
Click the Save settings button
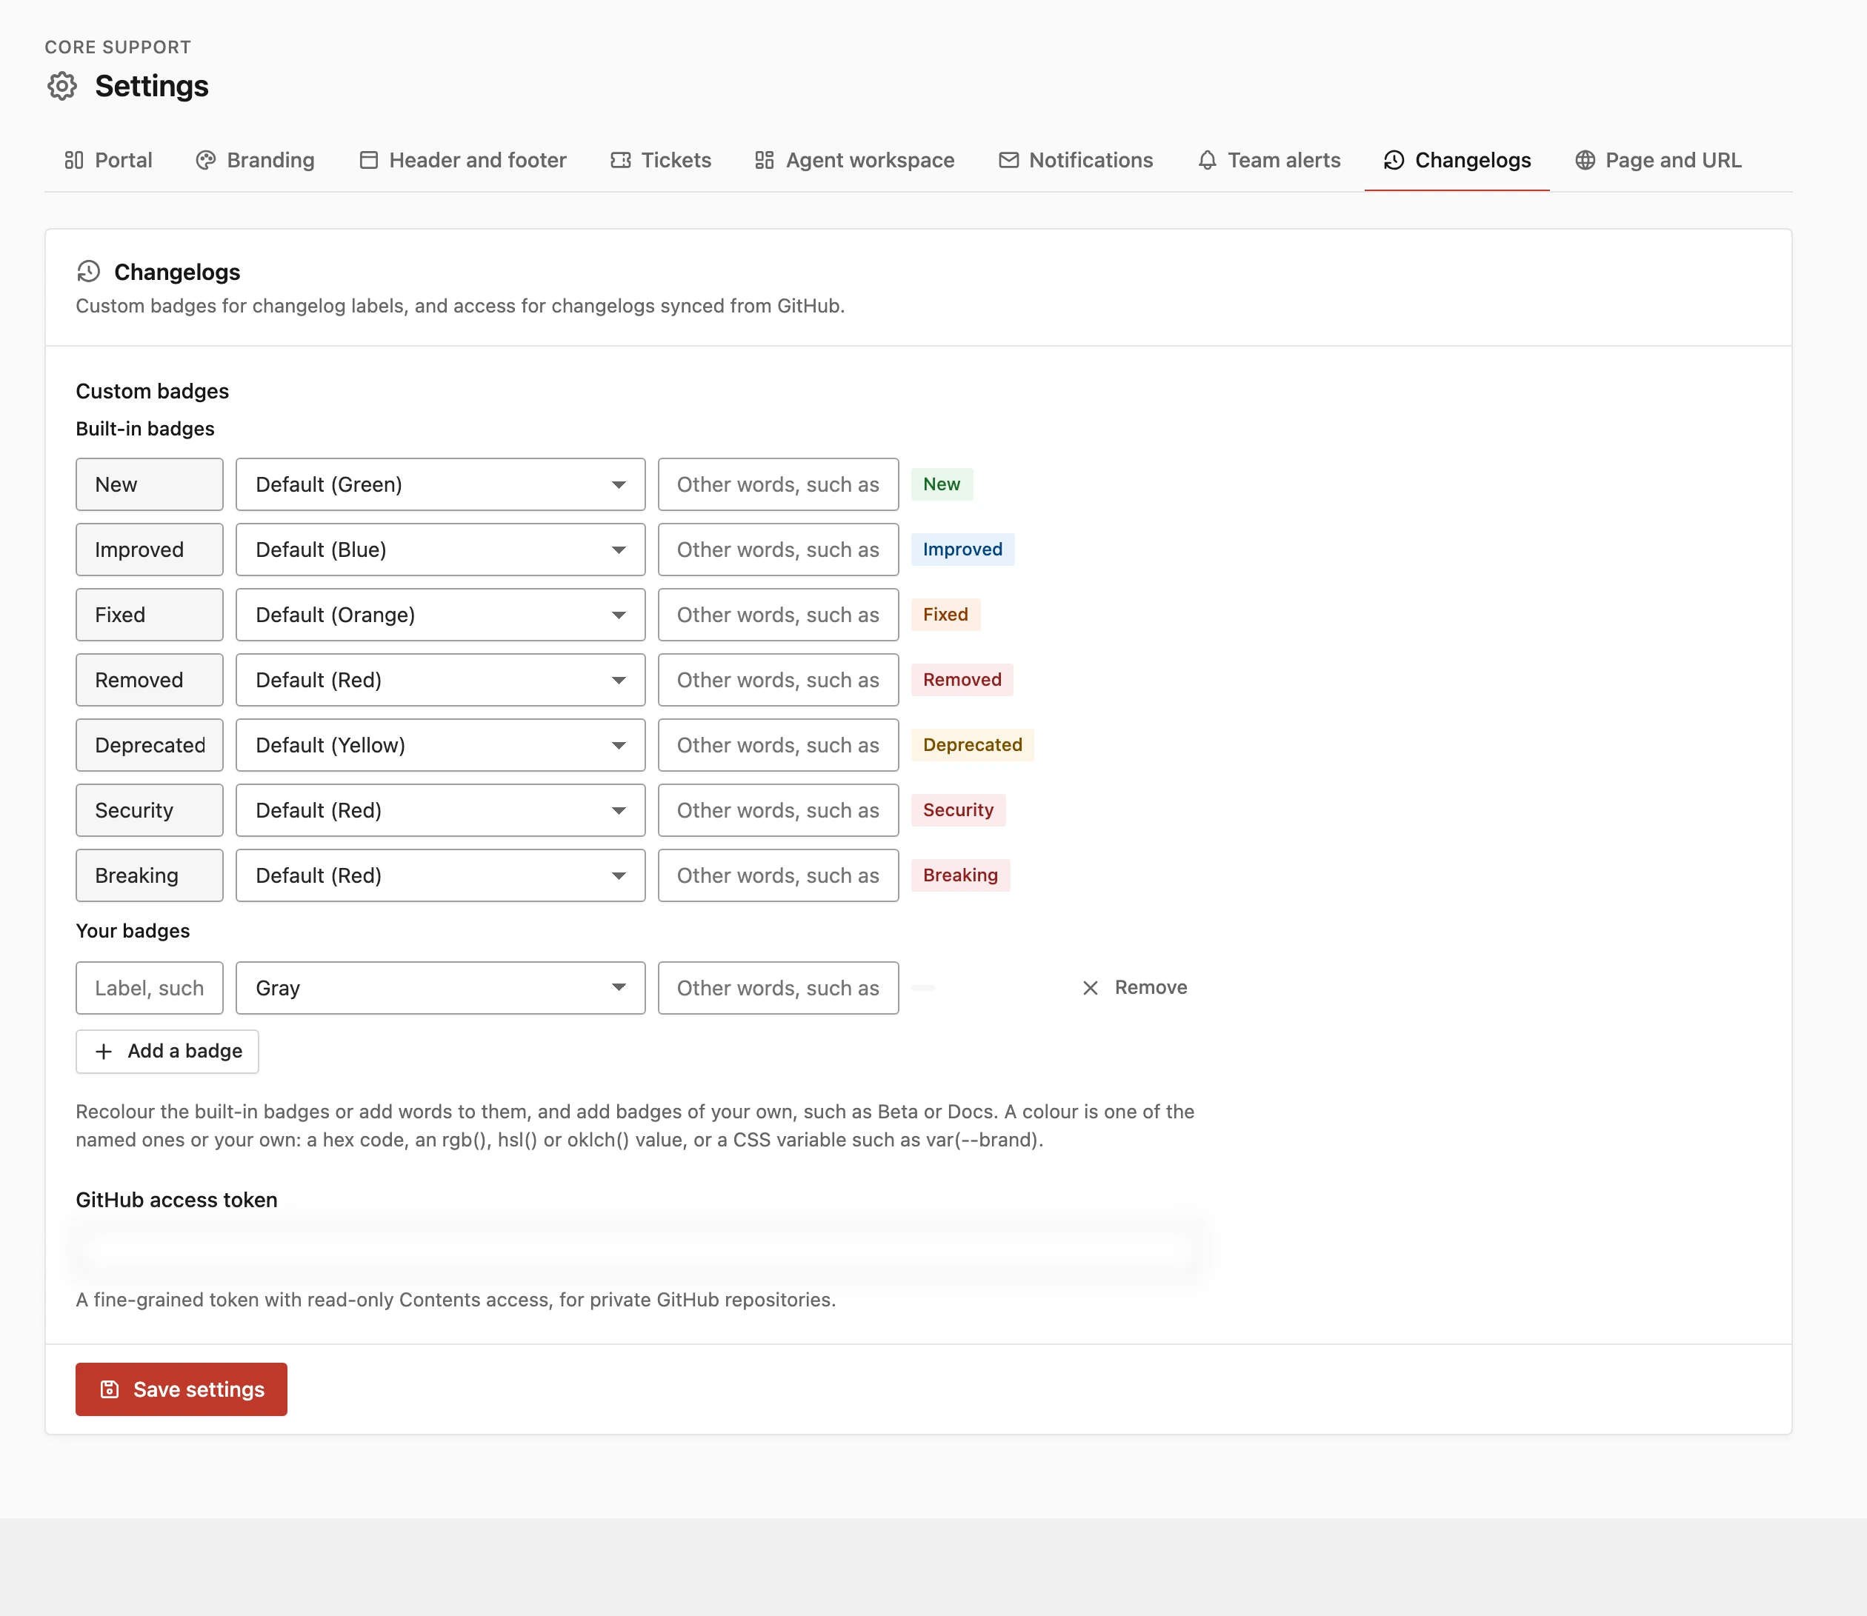(x=182, y=1389)
